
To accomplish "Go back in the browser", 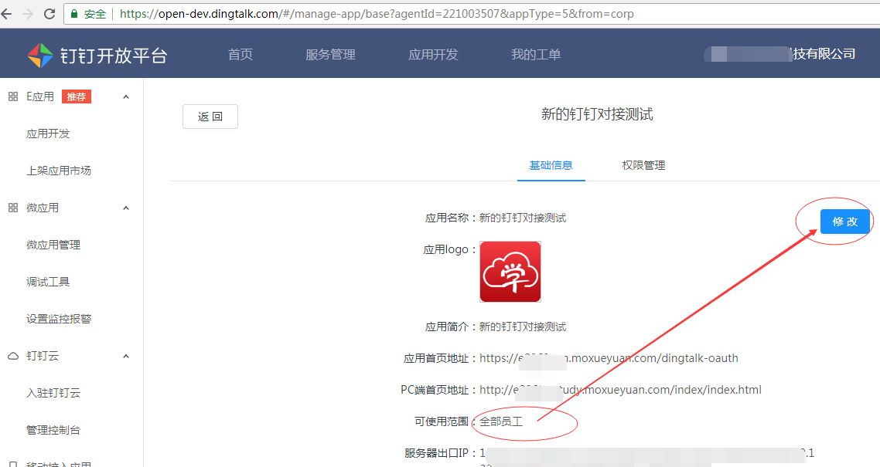I will pyautogui.click(x=6, y=14).
